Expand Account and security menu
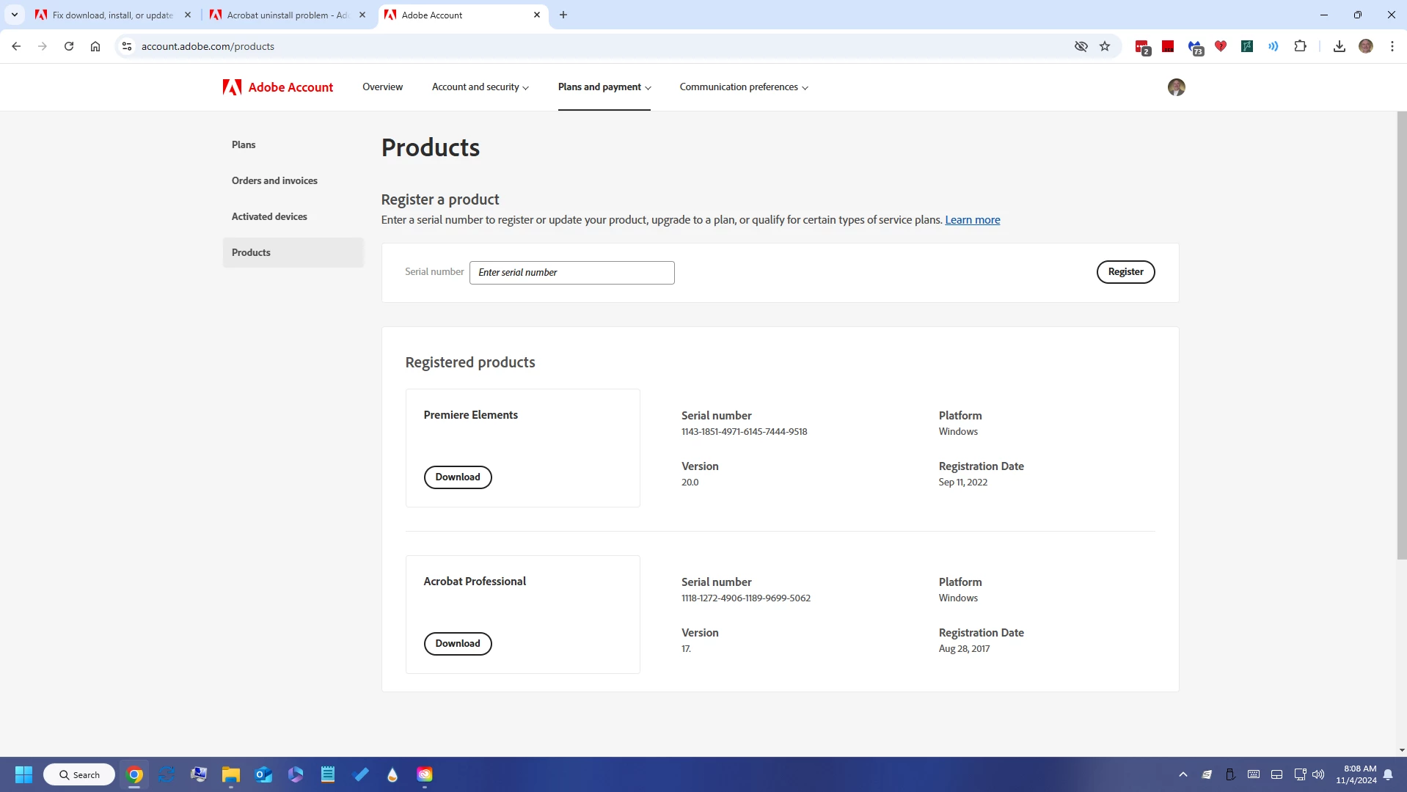This screenshot has height=792, width=1407. pos(480,87)
